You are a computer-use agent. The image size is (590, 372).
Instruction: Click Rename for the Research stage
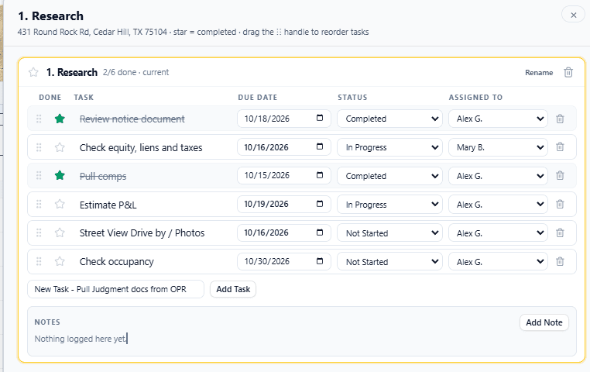539,73
